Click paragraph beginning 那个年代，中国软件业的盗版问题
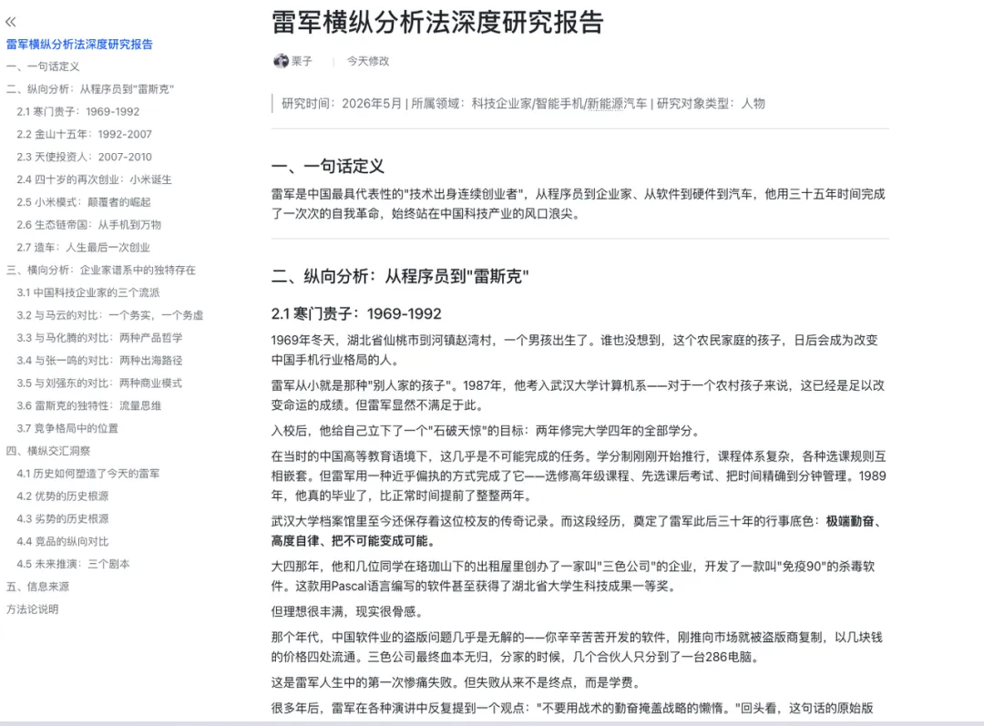984x726 pixels. (x=577, y=647)
